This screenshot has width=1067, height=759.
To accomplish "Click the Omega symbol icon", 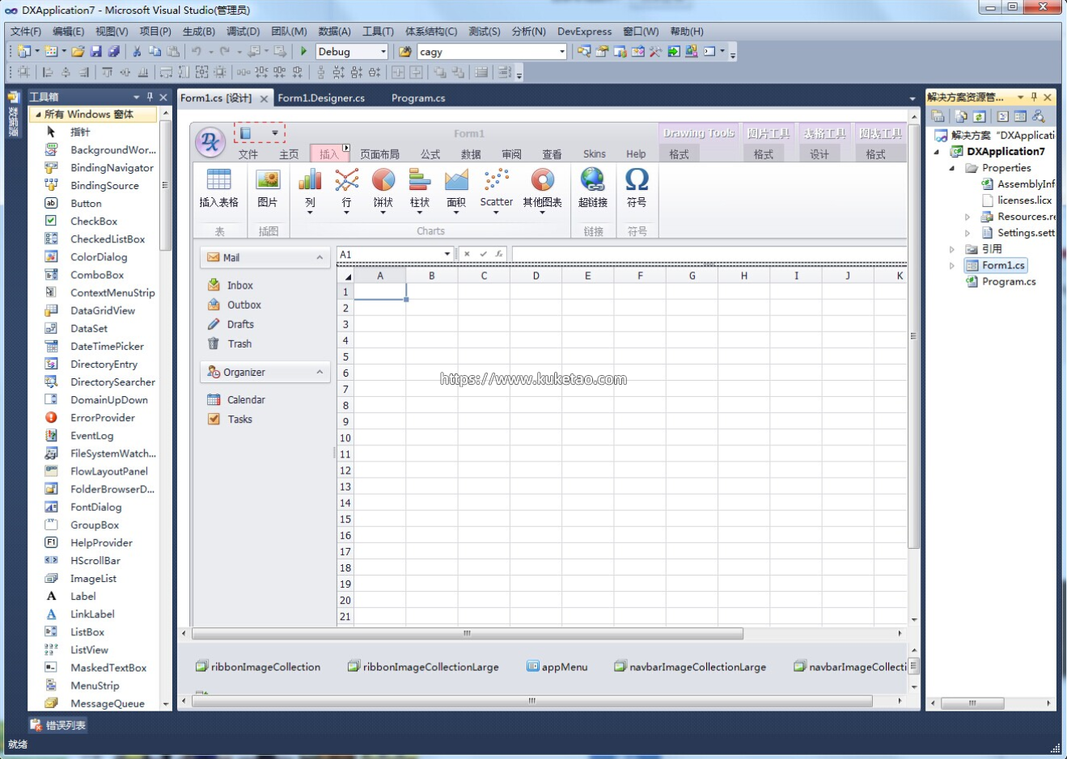I will click(x=637, y=181).
